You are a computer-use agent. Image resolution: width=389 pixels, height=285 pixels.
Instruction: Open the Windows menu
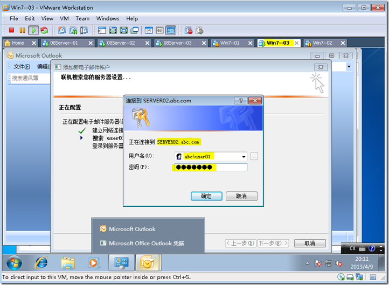(108, 18)
